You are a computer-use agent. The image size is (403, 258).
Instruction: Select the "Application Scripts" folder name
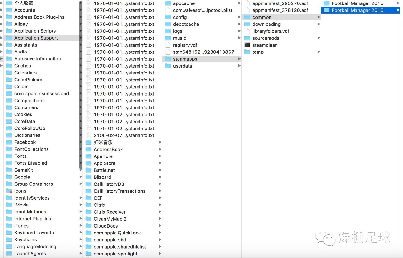tap(35, 31)
